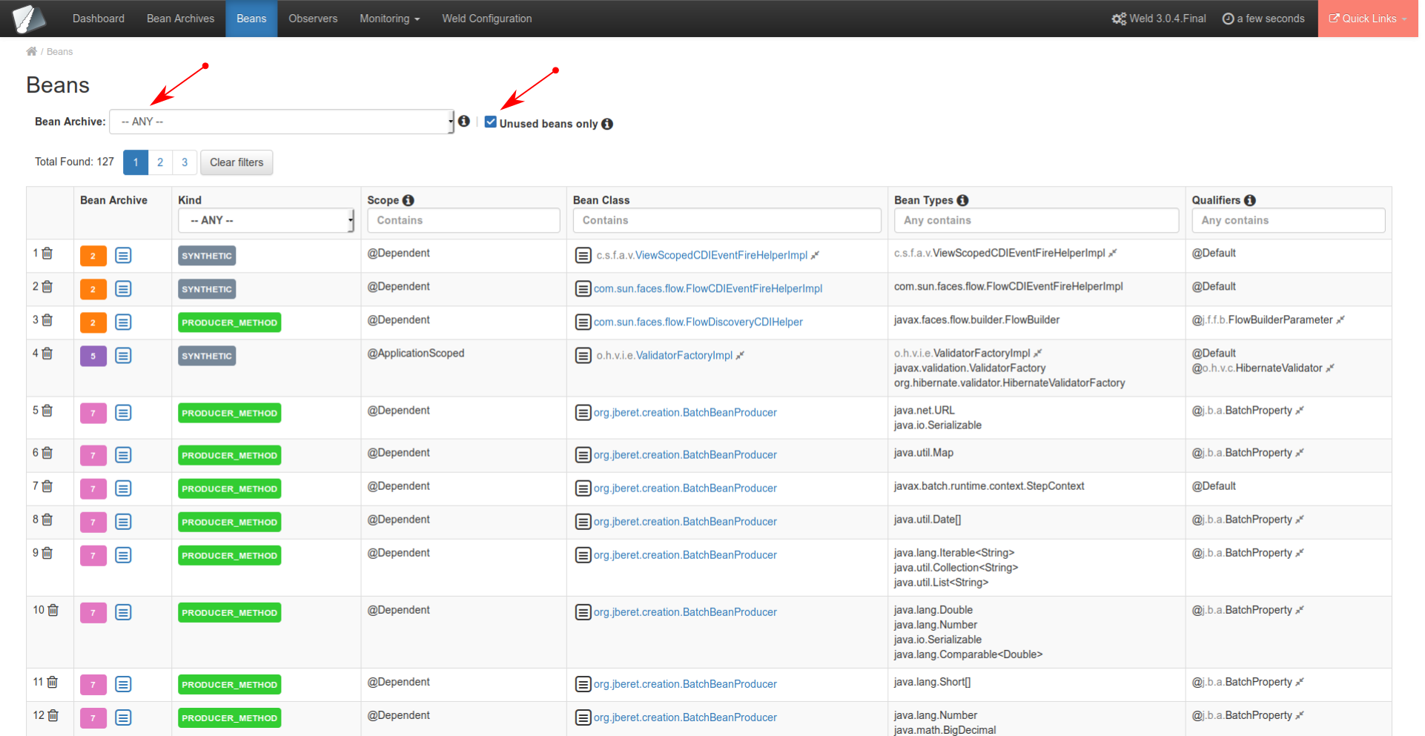Uncheck the Unused beans only checkbox
Viewport: 1425px width, 736px height.
click(491, 122)
